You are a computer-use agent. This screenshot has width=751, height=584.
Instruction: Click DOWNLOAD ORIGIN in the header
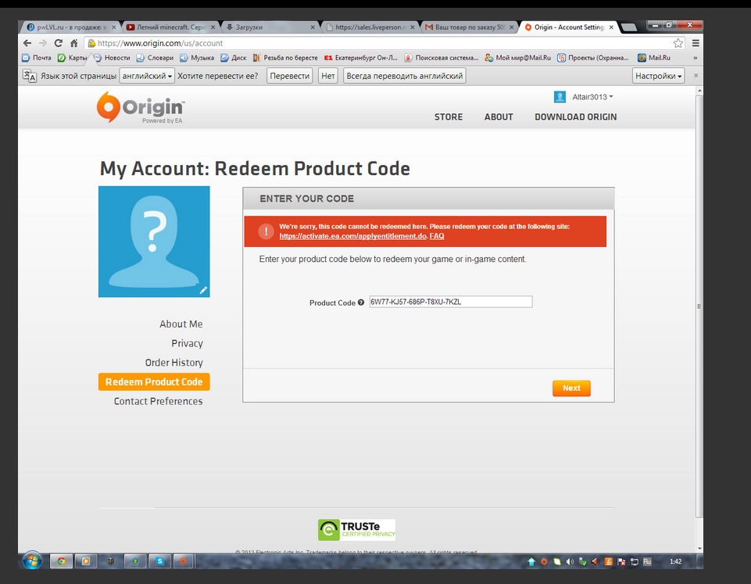pyautogui.click(x=576, y=117)
